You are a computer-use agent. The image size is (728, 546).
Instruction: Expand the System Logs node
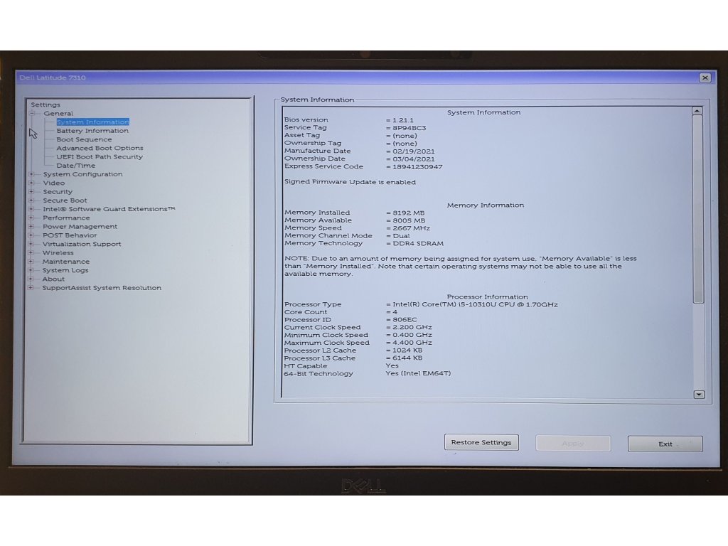pos(31,270)
